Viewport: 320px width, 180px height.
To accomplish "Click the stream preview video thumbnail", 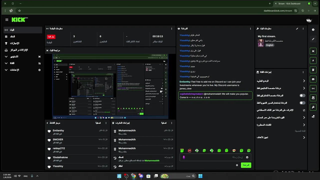I will tap(110, 86).
